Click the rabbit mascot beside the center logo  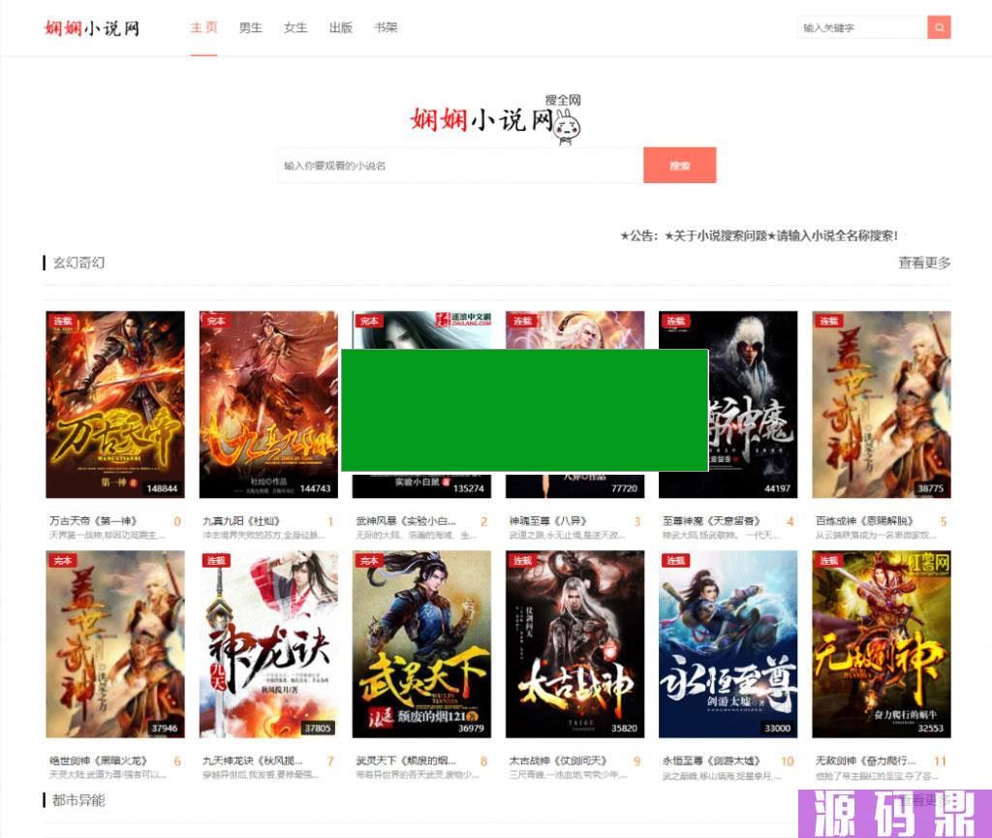click(x=567, y=127)
